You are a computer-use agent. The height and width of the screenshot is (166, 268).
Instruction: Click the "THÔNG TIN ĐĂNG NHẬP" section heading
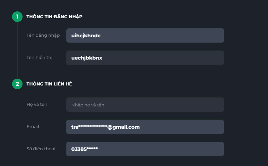[x=54, y=17]
